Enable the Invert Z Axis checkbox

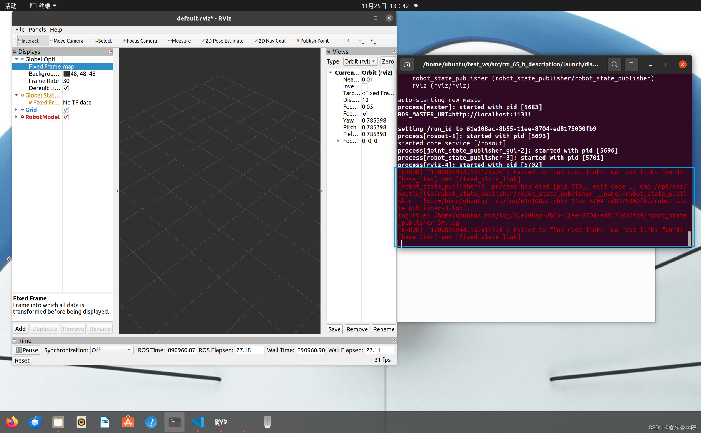[x=364, y=86]
